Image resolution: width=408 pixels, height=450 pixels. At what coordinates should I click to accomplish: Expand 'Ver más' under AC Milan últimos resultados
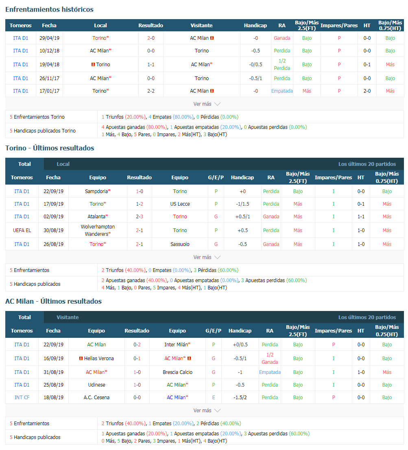pos(207,411)
